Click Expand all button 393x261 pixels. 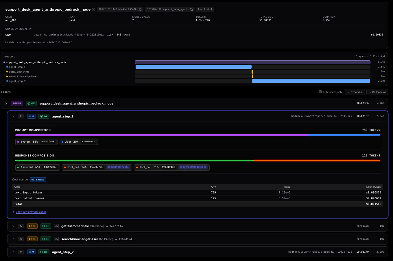pos(355,92)
